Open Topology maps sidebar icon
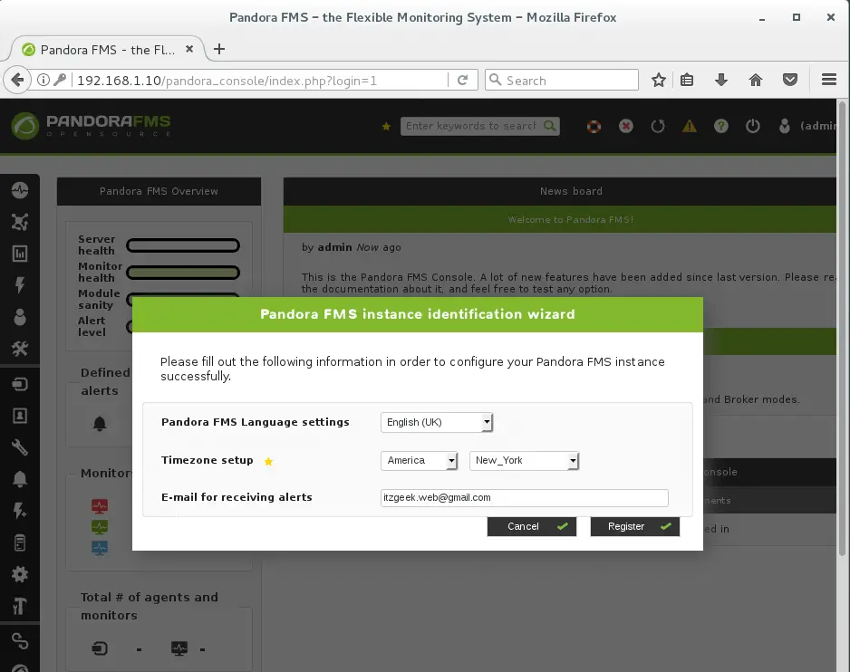850x672 pixels. coord(20,222)
